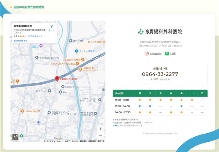
Task: Open the Instagram text link
Action: tap(155, 53)
